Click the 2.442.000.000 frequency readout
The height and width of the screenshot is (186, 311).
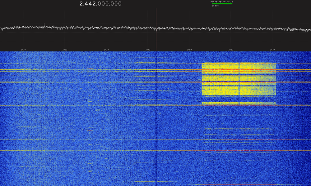click(100, 3)
